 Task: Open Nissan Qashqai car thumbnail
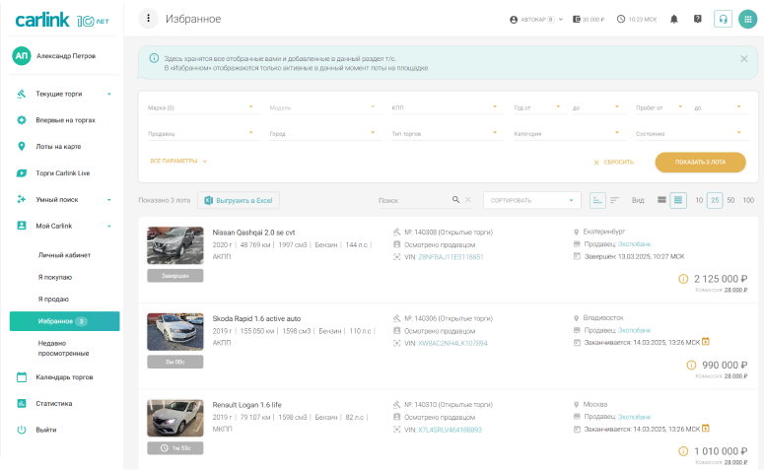tap(174, 246)
